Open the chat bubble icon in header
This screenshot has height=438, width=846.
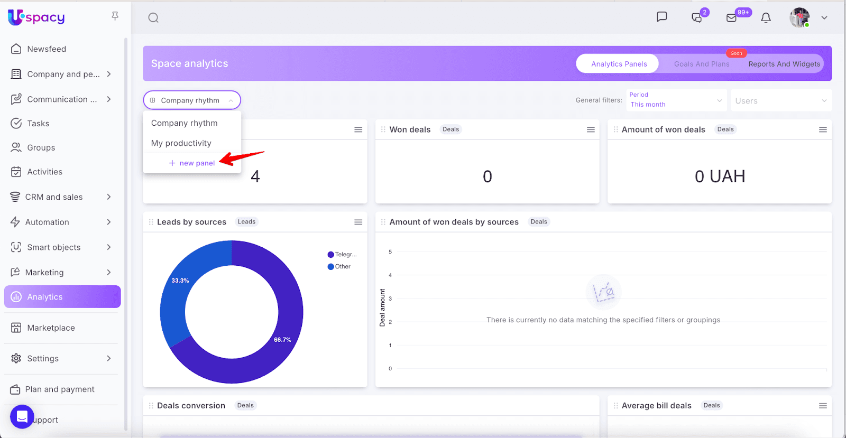[x=661, y=17]
